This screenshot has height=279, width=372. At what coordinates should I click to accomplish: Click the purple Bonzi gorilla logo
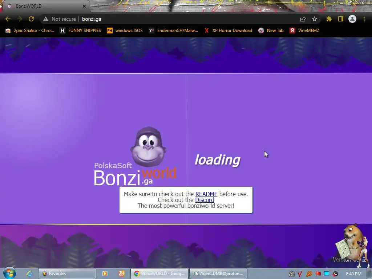point(148,147)
